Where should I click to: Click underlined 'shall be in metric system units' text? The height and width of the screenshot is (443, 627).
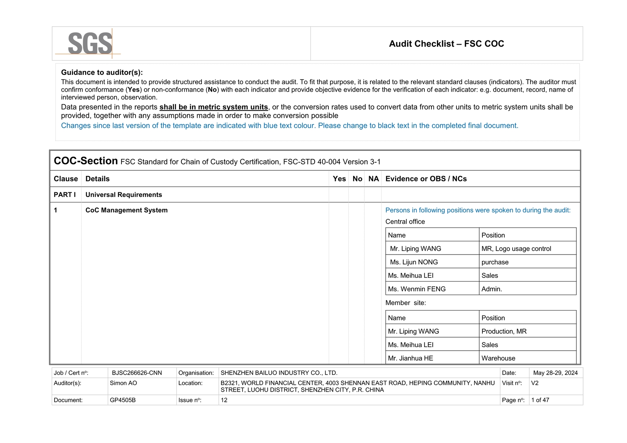(x=214, y=107)
